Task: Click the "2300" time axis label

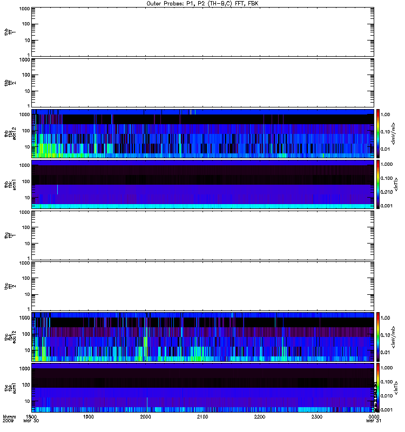Action: [x=317, y=416]
